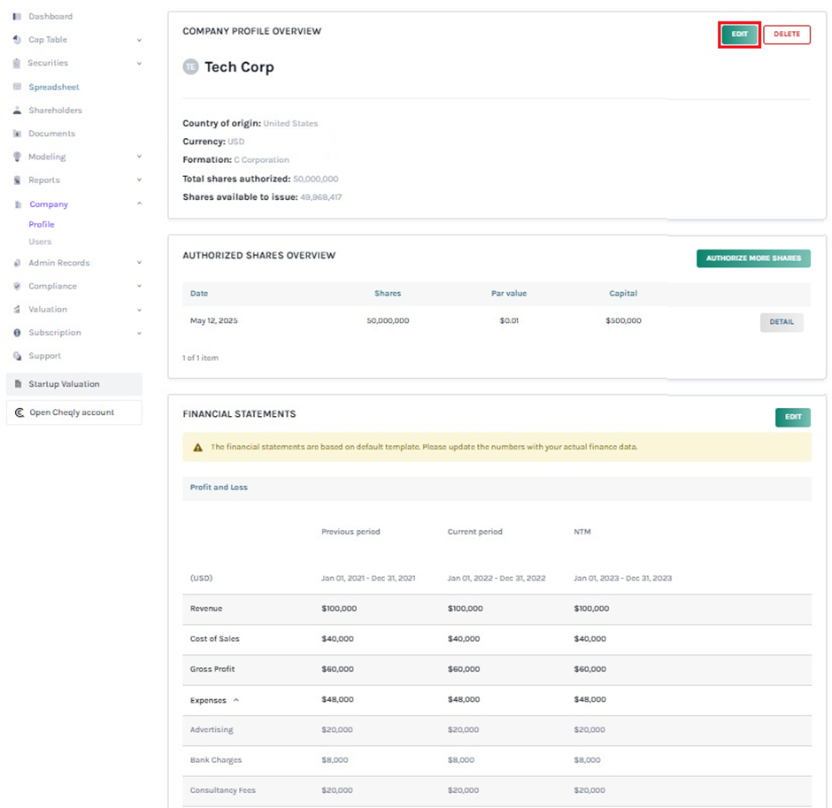Screen dimensions: 832x808
Task: Click the TE company avatar icon
Action: click(x=190, y=67)
